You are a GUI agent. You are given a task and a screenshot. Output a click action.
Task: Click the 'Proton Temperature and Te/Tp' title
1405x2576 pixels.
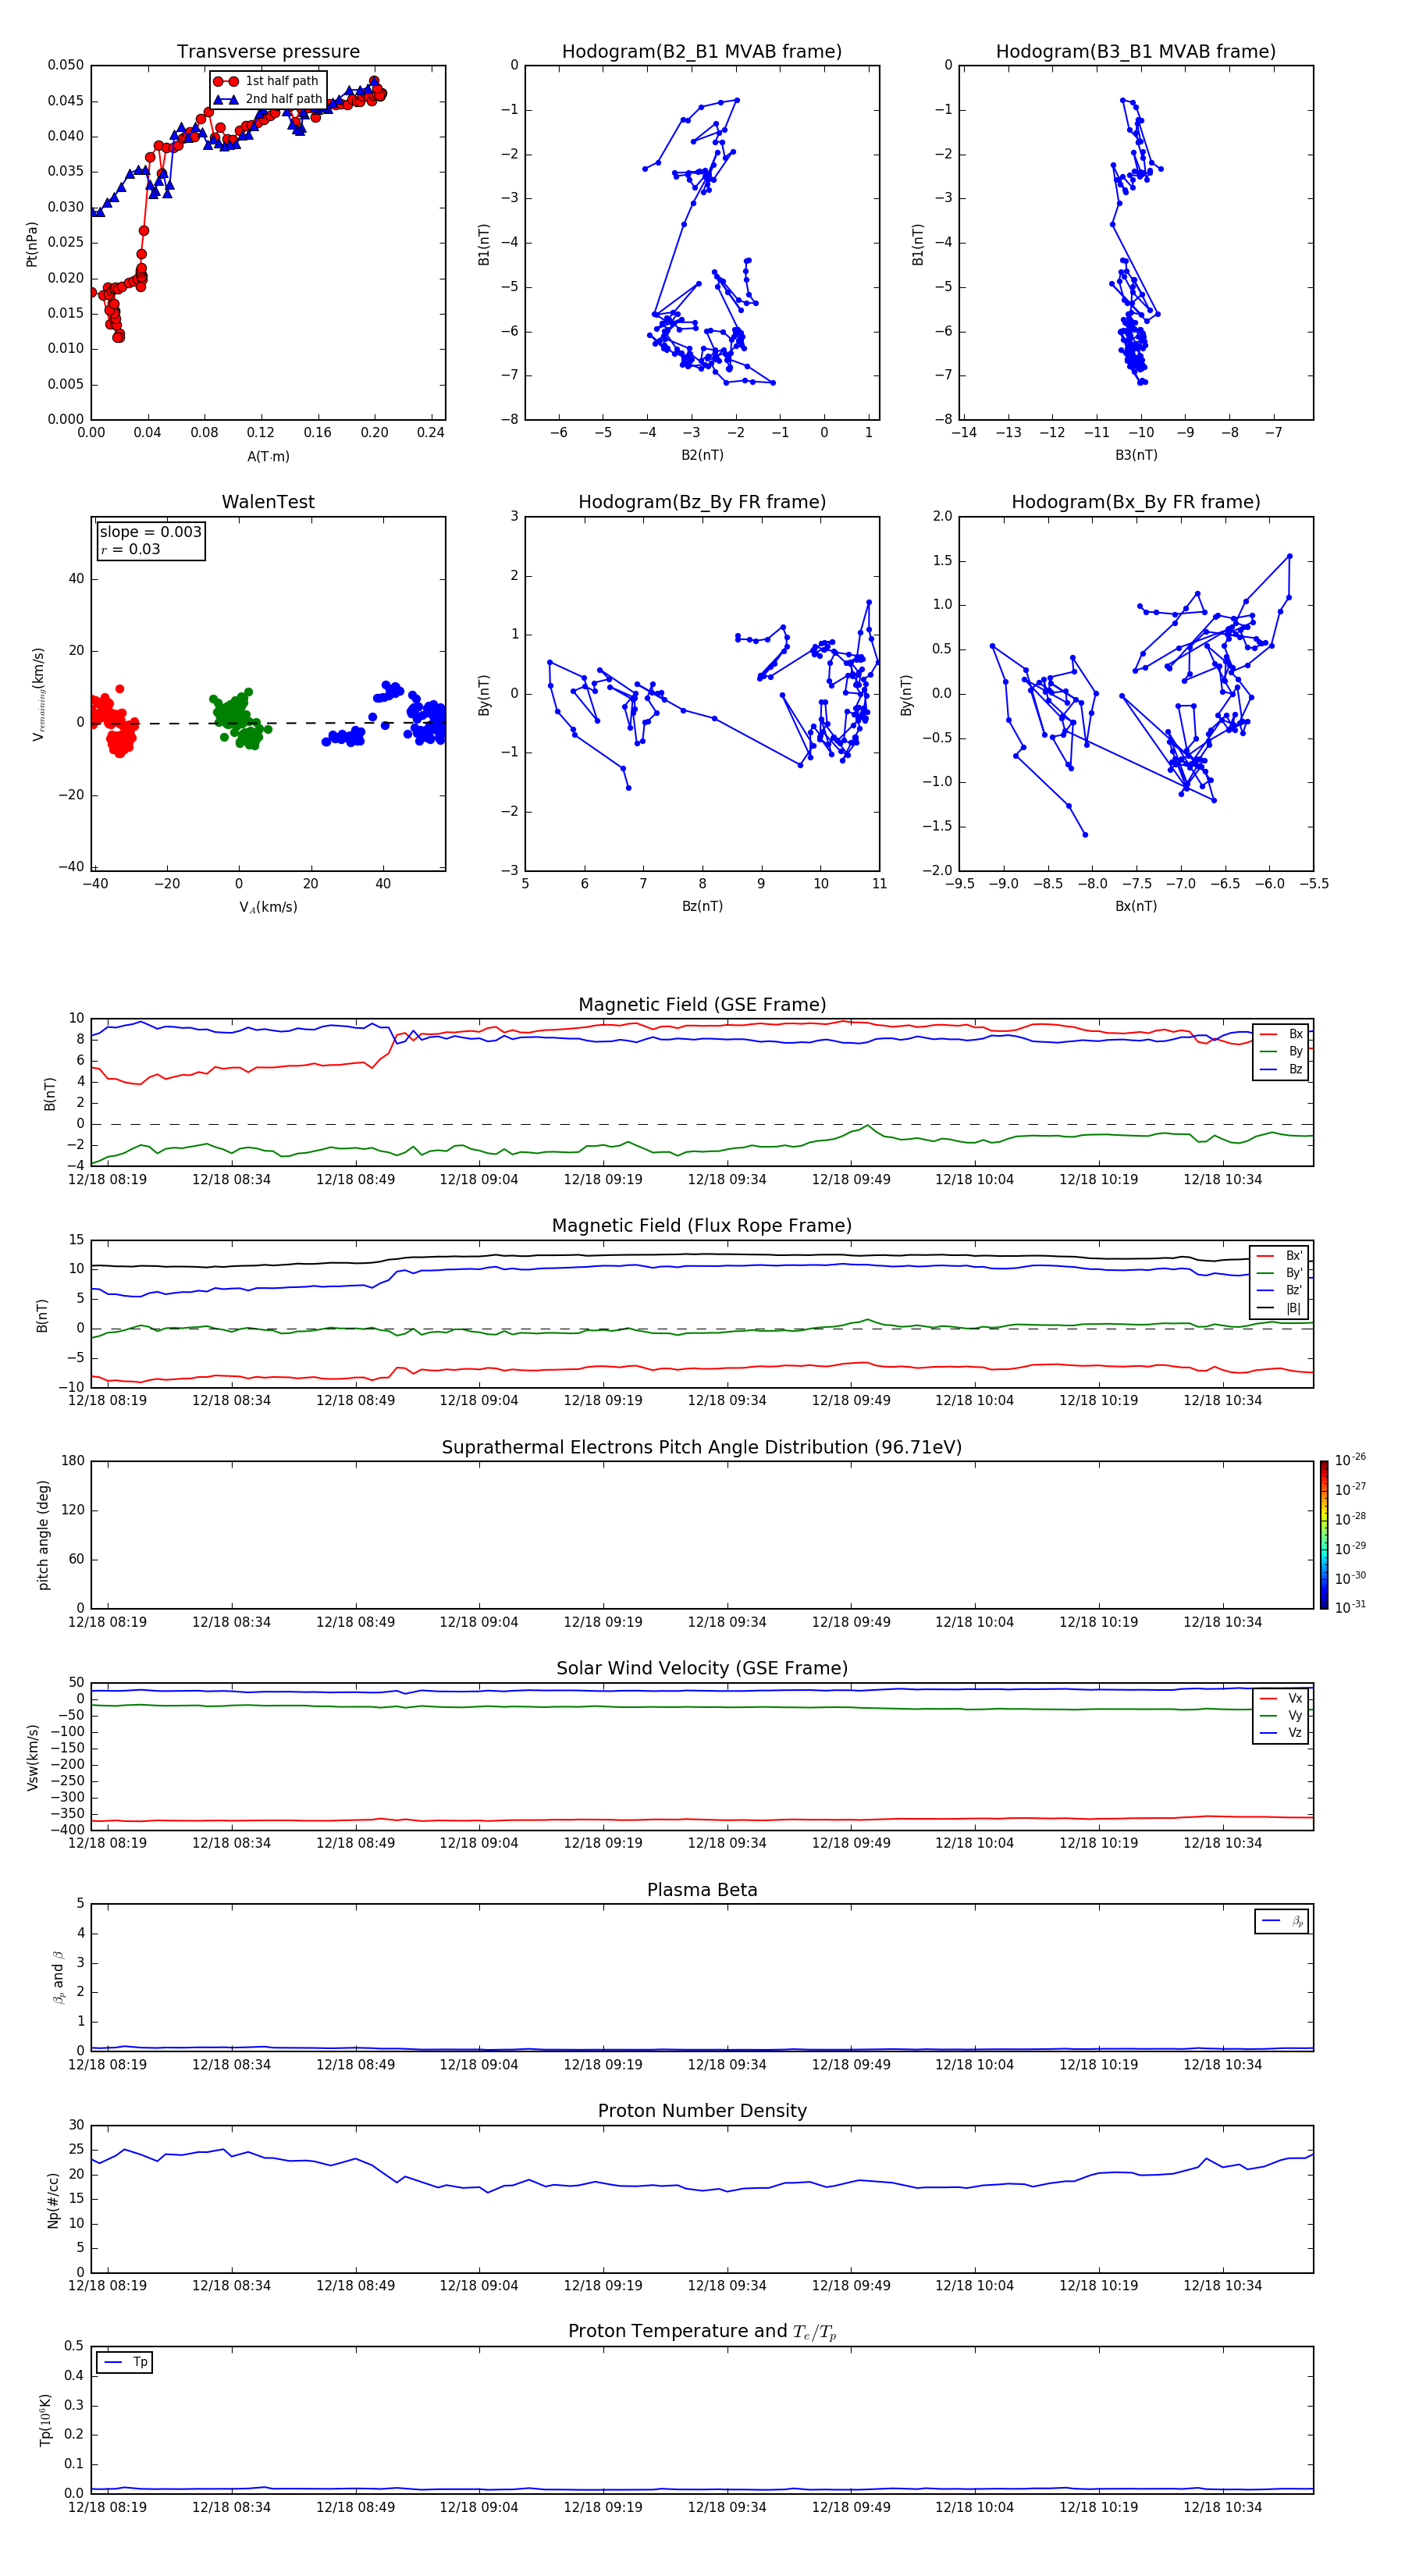tap(702, 2332)
